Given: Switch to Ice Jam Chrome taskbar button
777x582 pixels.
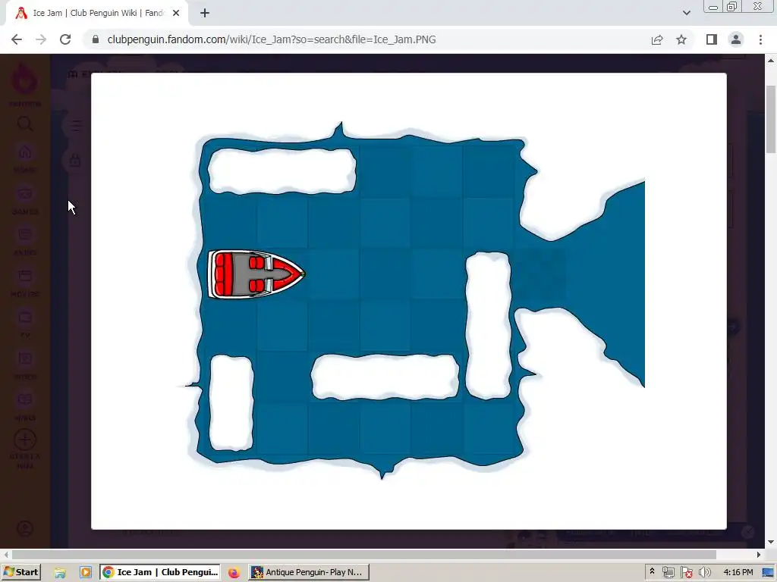Looking at the screenshot, I should pyautogui.click(x=161, y=572).
